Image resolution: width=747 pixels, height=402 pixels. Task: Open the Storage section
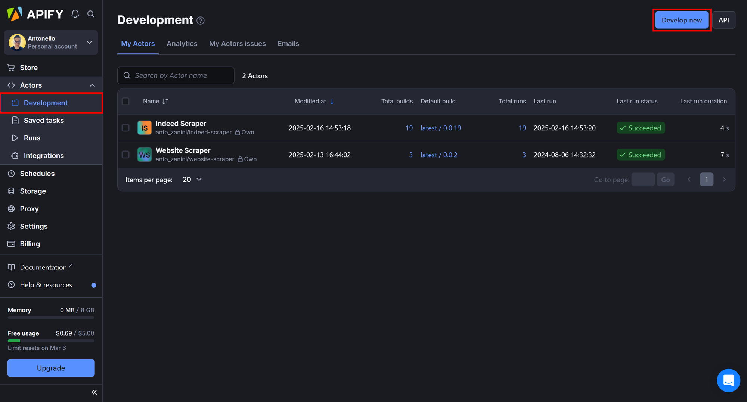coord(33,191)
